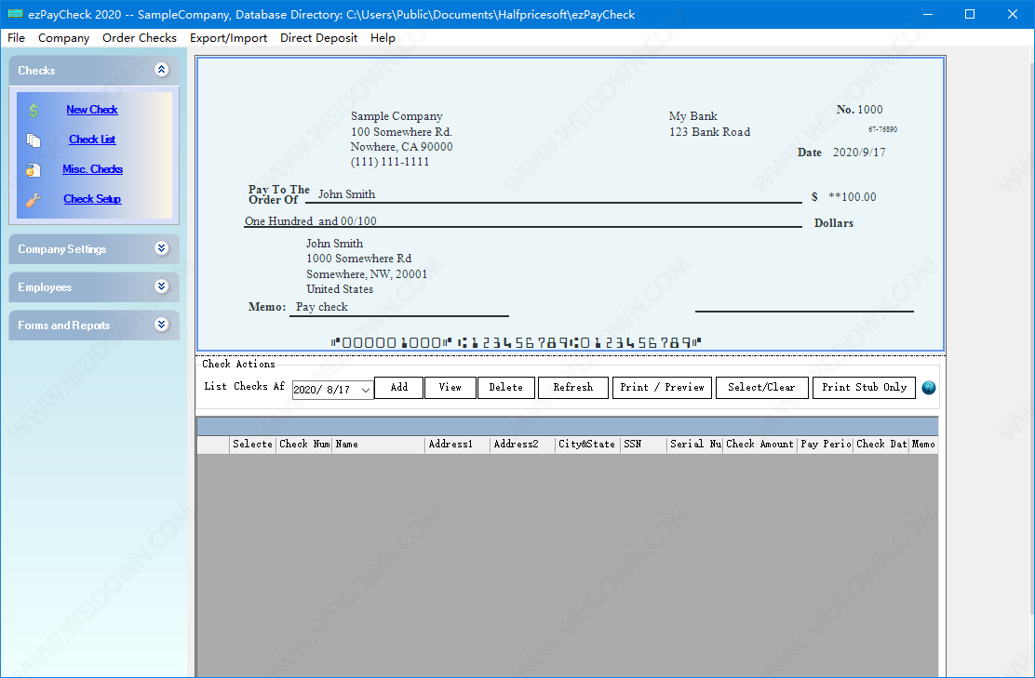Screen dimensions: 1035x678
Task: Open the File menu
Action: 17,37
